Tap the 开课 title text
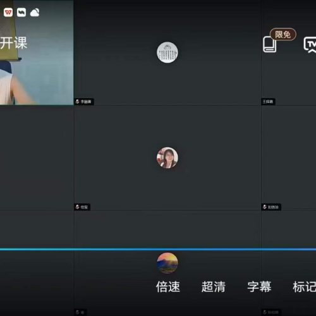Screen dimensions: 316x316 coord(13,43)
